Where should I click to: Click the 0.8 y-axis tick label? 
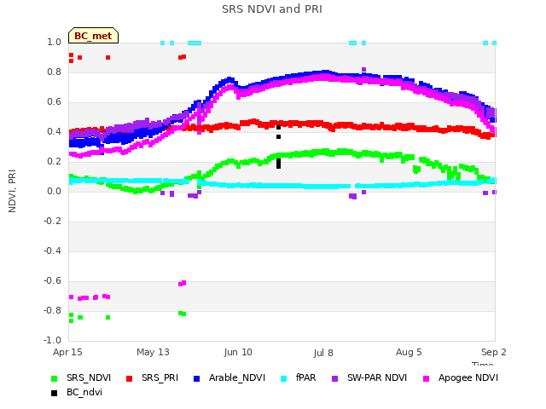[54, 72]
